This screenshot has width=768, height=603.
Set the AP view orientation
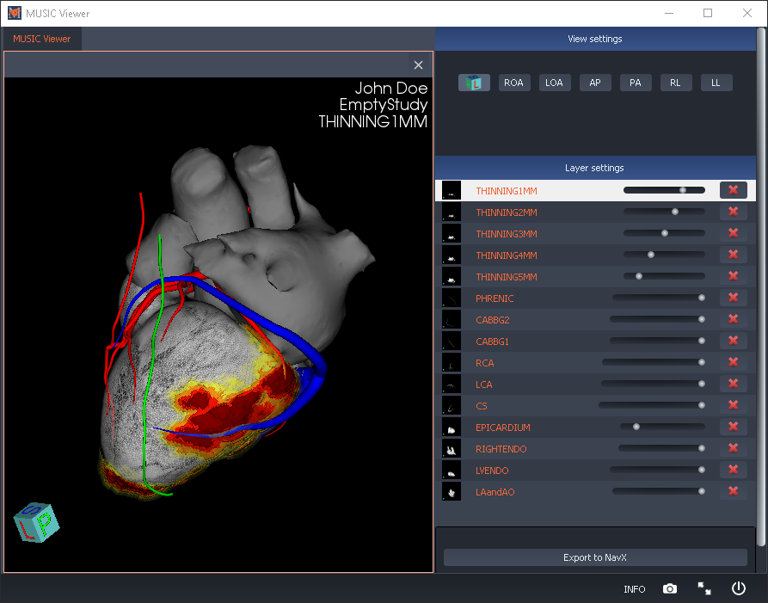[595, 83]
